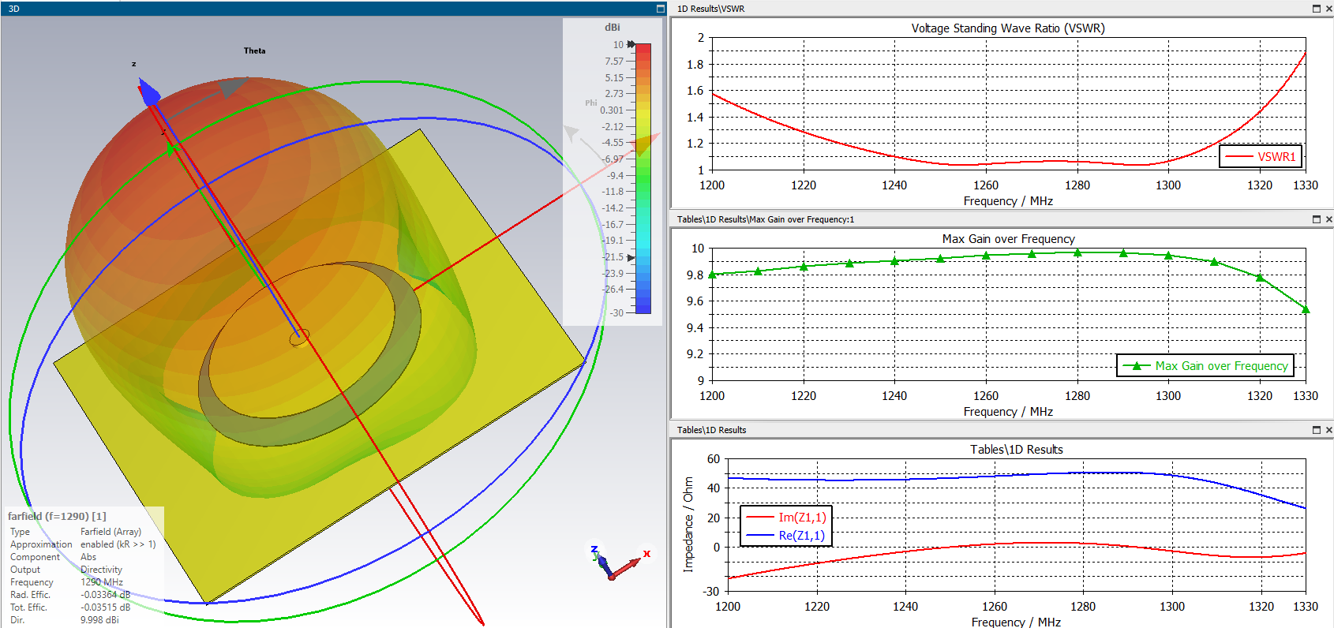
Task: Click the 1290 MHz frequency value
Action: click(102, 582)
